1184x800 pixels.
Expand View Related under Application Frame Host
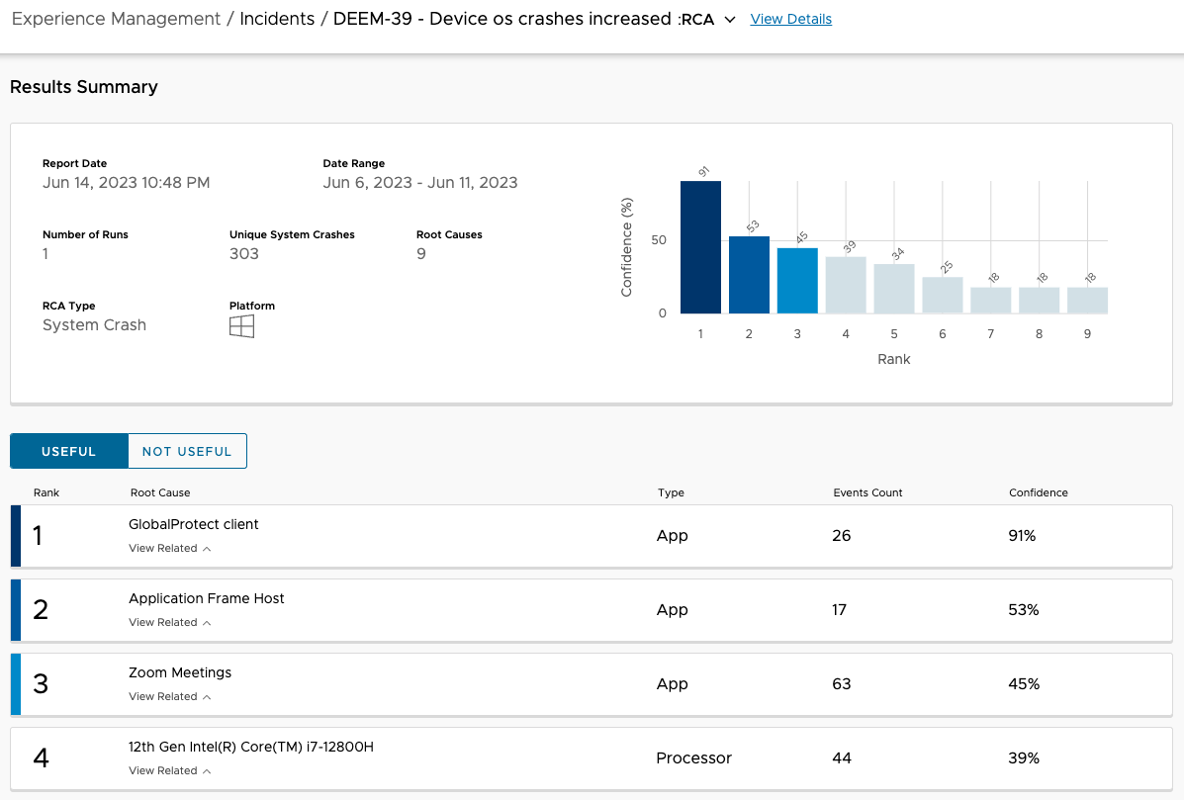coord(169,622)
